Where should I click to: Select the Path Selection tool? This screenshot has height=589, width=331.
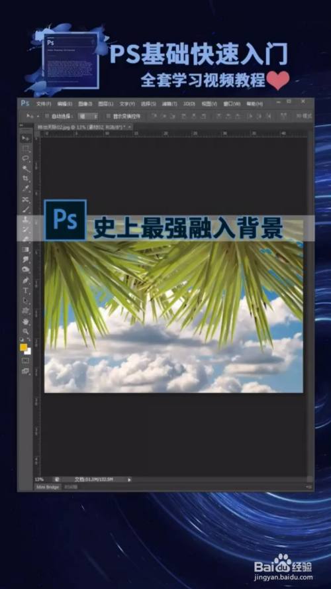point(26,301)
